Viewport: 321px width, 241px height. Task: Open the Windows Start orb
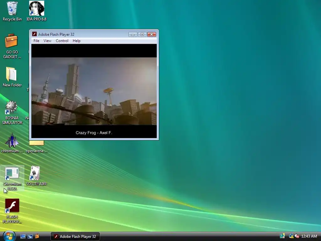[9, 236]
